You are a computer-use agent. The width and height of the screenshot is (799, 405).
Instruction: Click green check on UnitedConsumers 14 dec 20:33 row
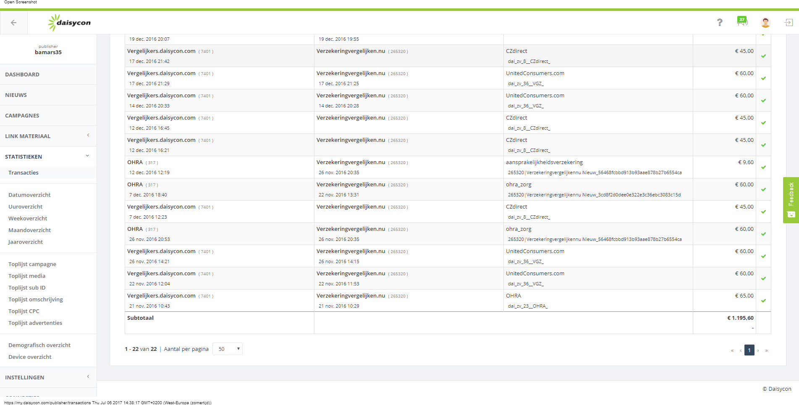pyautogui.click(x=763, y=100)
